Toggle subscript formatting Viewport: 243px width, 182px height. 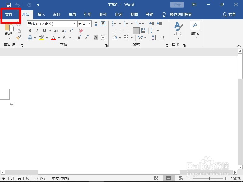[64, 31]
